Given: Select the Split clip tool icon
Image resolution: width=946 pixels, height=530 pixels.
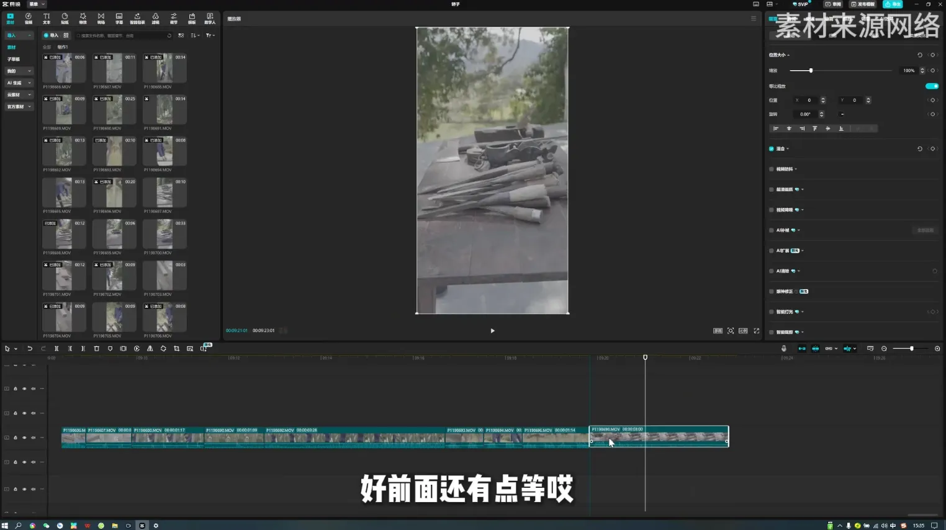Looking at the screenshot, I should [x=56, y=348].
